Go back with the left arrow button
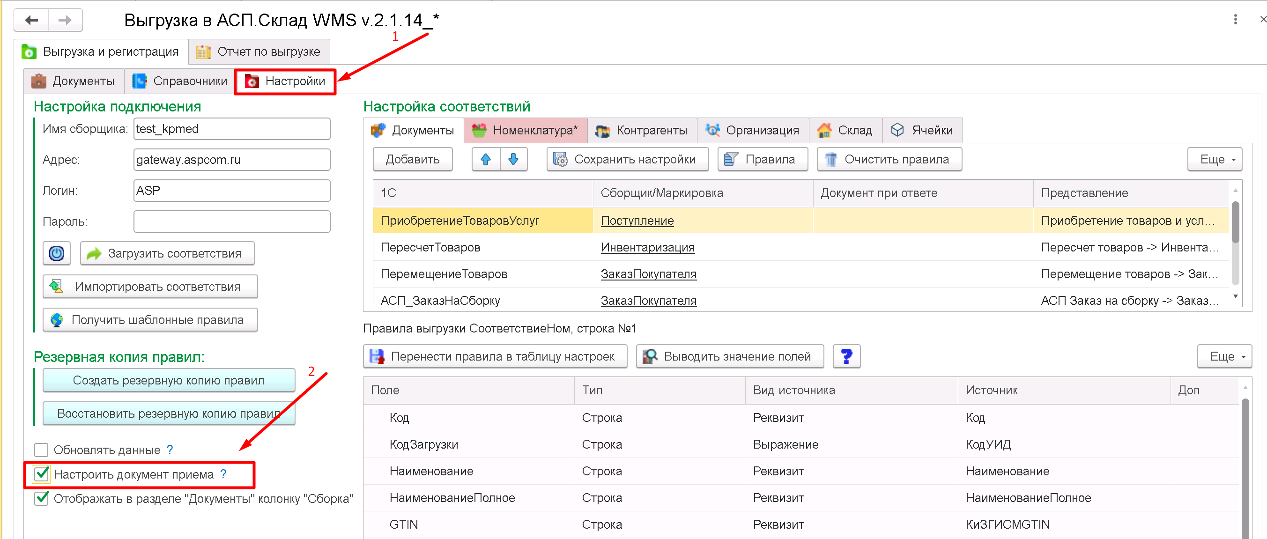The image size is (1267, 539). point(31,20)
